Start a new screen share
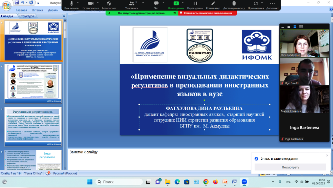The height and width of the screenshot is (188, 333). click(176, 3)
